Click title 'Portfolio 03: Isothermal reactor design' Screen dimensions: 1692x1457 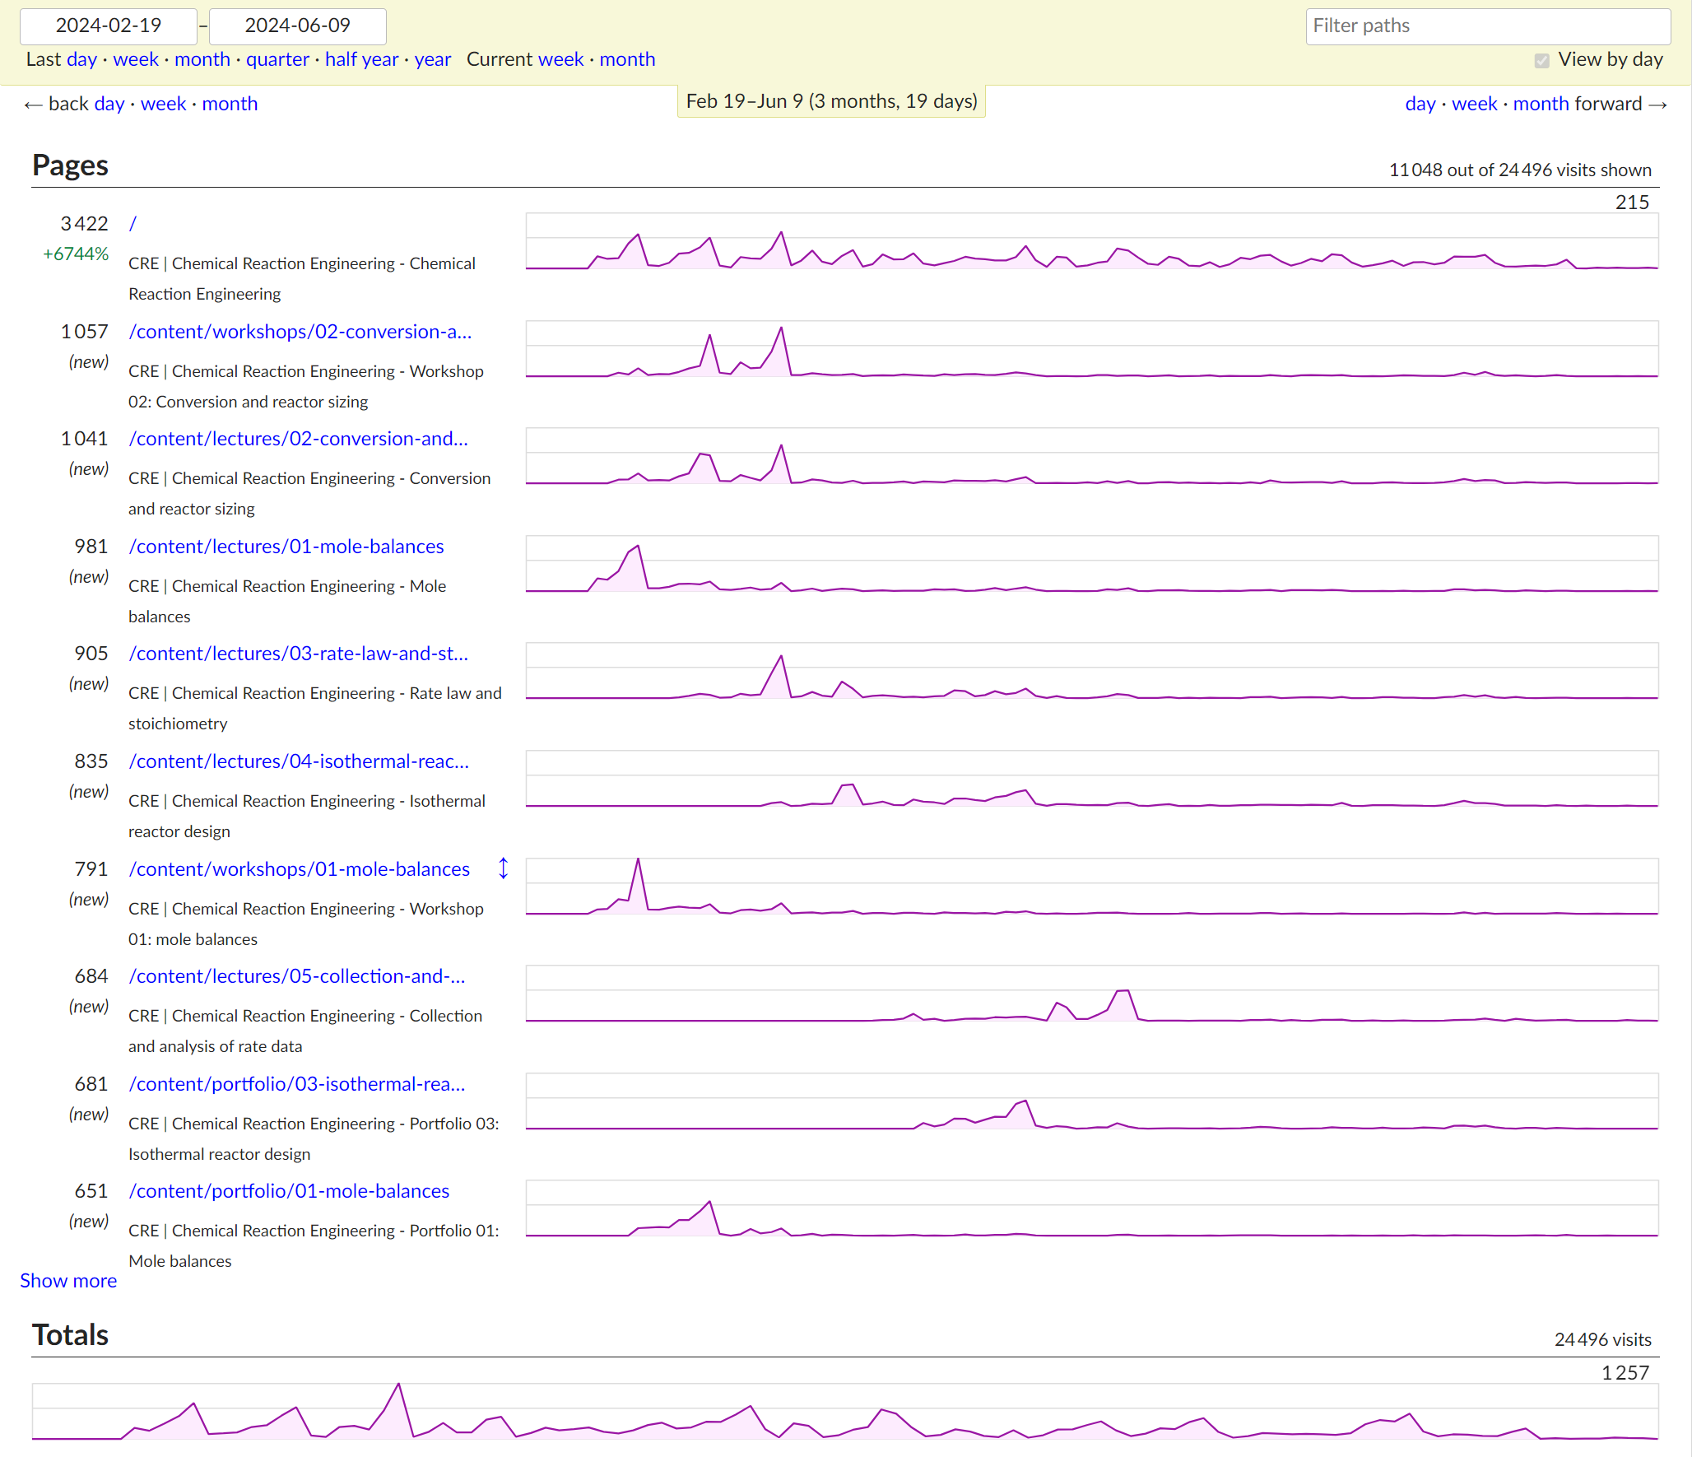point(314,1138)
